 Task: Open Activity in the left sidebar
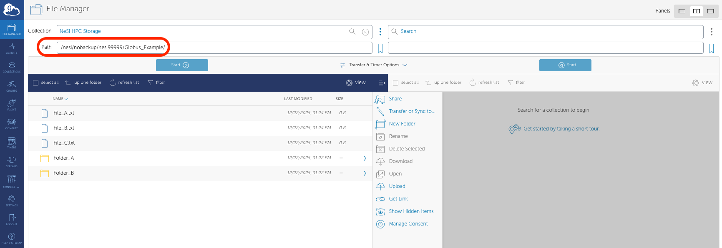pyautogui.click(x=12, y=48)
